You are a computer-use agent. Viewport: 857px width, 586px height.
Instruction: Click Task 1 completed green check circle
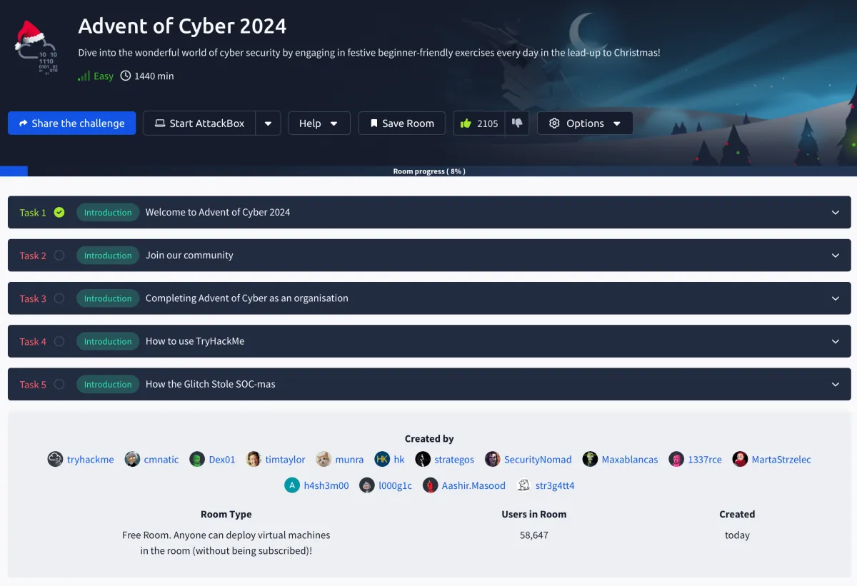tap(59, 212)
